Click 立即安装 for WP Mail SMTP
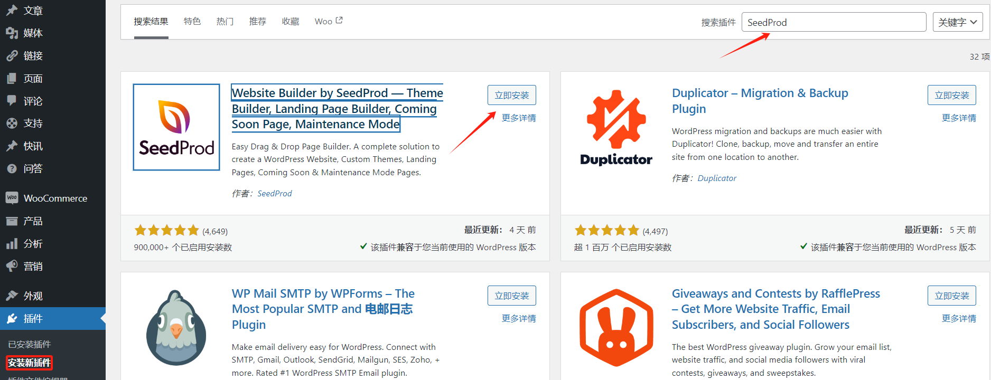The height and width of the screenshot is (380, 991). pyautogui.click(x=512, y=296)
